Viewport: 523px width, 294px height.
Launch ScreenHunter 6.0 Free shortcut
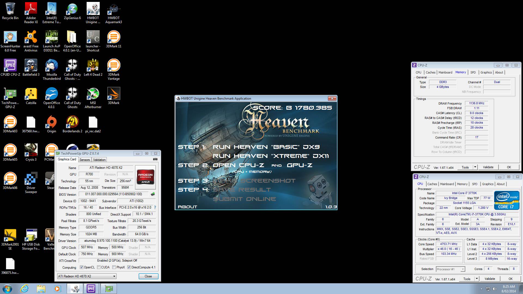click(x=10, y=41)
